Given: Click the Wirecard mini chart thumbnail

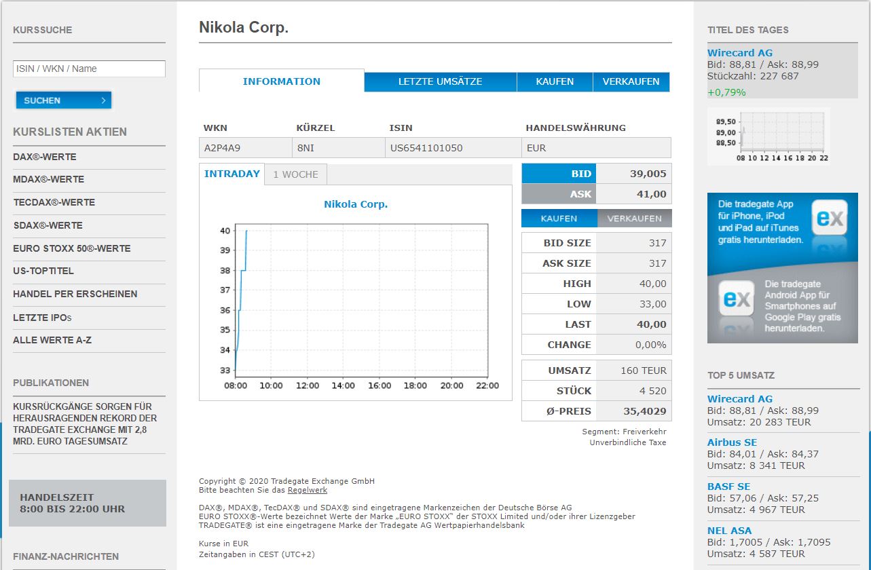Looking at the screenshot, I should pos(768,137).
